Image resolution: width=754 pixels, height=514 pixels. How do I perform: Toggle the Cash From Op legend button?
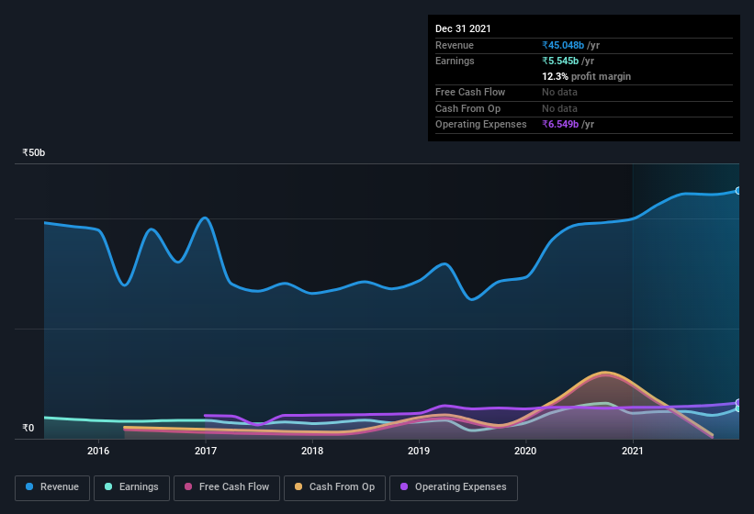(334, 487)
